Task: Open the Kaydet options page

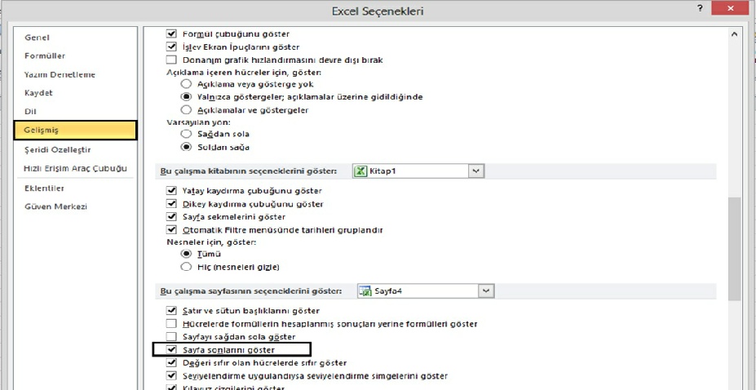Action: 38,93
